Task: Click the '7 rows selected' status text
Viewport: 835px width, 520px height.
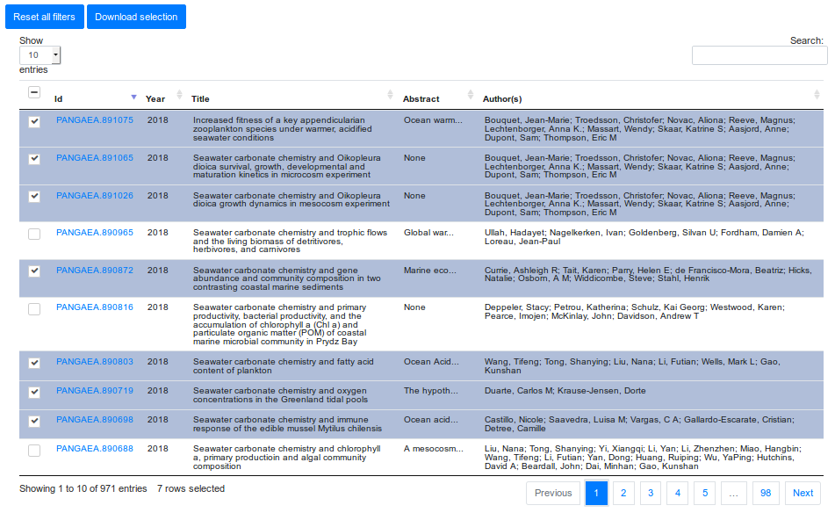Action: point(191,488)
